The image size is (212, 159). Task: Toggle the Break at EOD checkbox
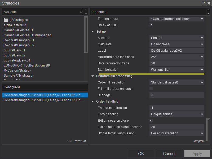pyautogui.click(x=151, y=25)
